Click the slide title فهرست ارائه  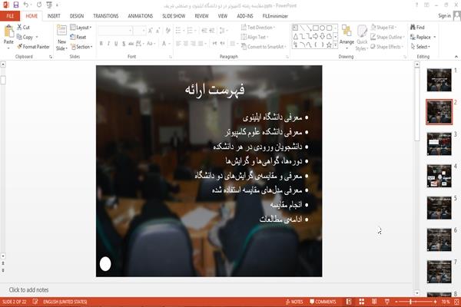pyautogui.click(x=214, y=90)
